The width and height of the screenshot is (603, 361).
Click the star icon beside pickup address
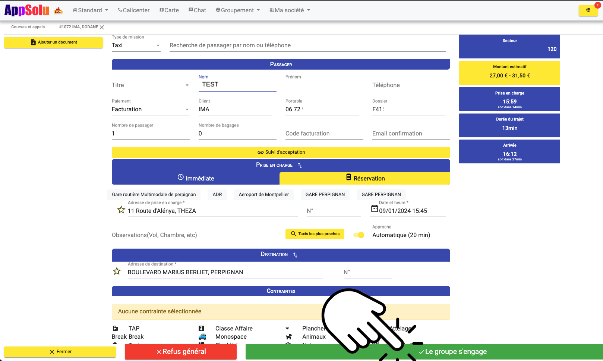pos(121,210)
